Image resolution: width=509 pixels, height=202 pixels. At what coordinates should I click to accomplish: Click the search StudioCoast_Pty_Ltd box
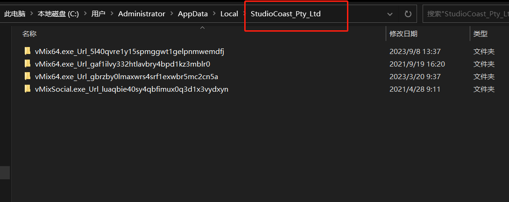(x=466, y=14)
